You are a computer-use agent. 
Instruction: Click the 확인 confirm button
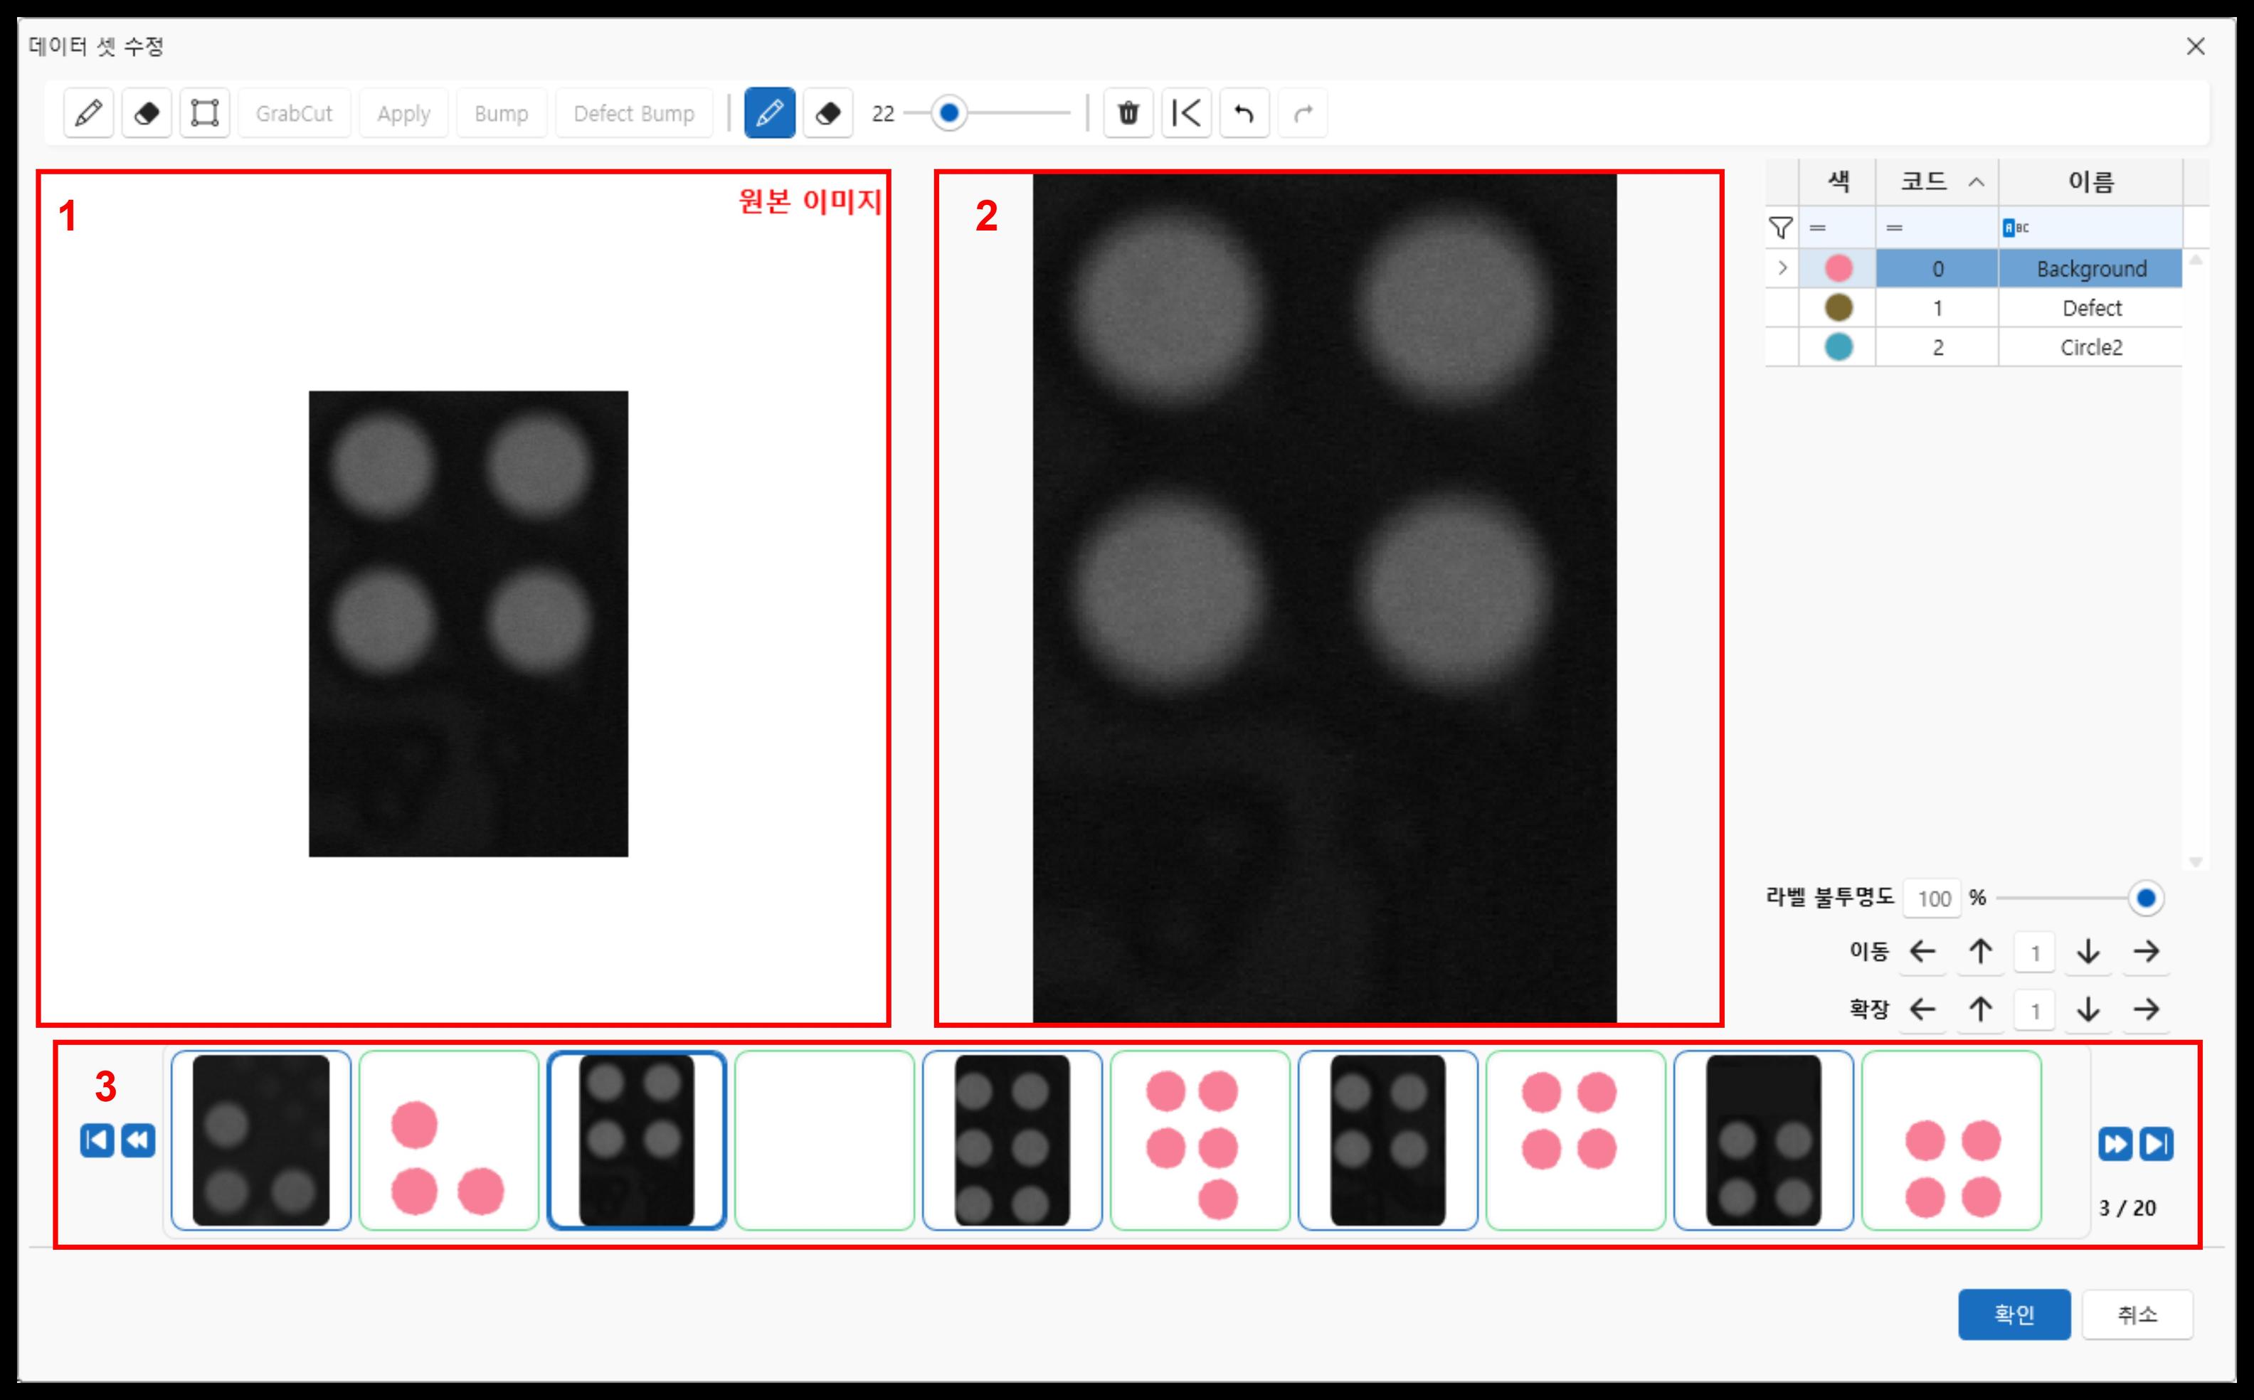pos(2014,1314)
